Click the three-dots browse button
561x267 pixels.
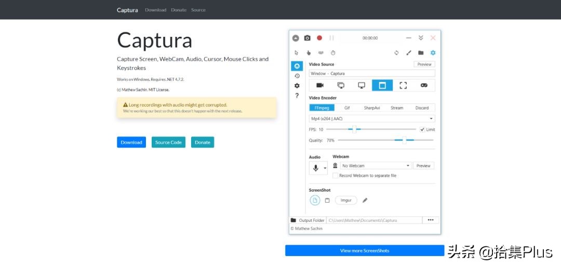431,220
